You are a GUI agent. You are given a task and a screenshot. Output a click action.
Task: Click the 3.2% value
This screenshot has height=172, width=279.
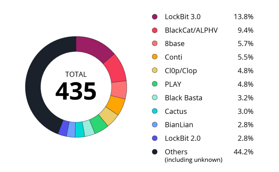[245, 98]
